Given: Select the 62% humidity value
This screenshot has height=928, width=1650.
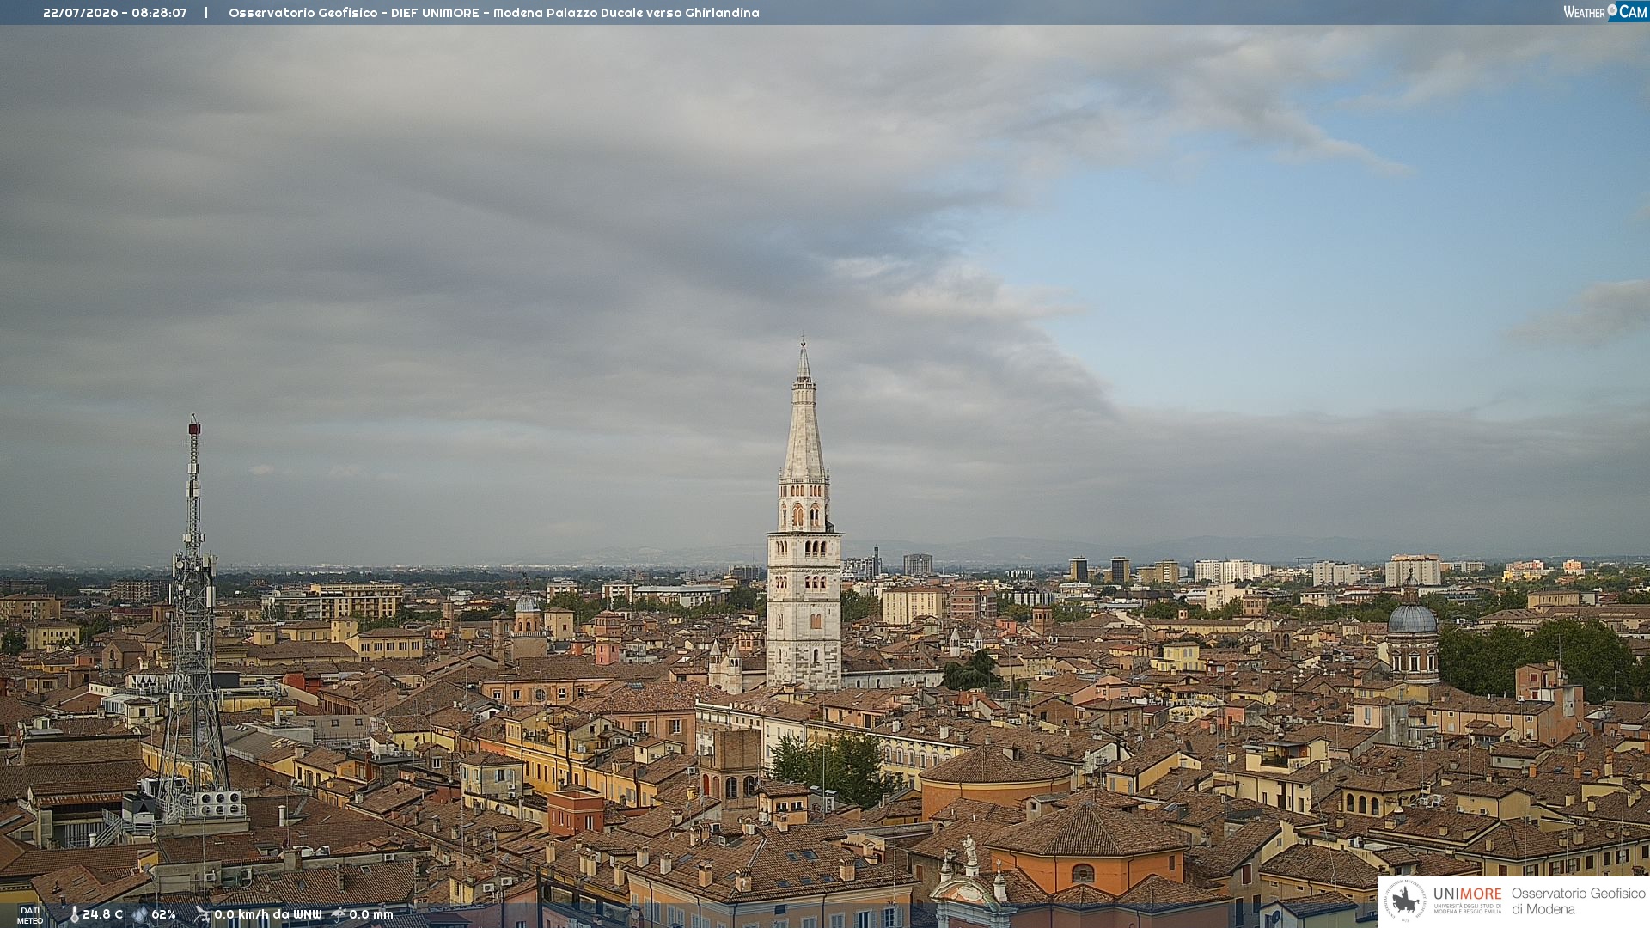Looking at the screenshot, I should (163, 915).
